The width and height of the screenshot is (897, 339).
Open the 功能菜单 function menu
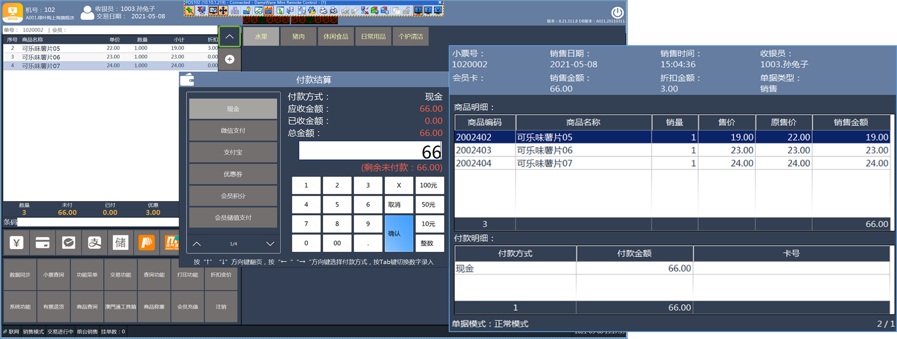pos(87,275)
